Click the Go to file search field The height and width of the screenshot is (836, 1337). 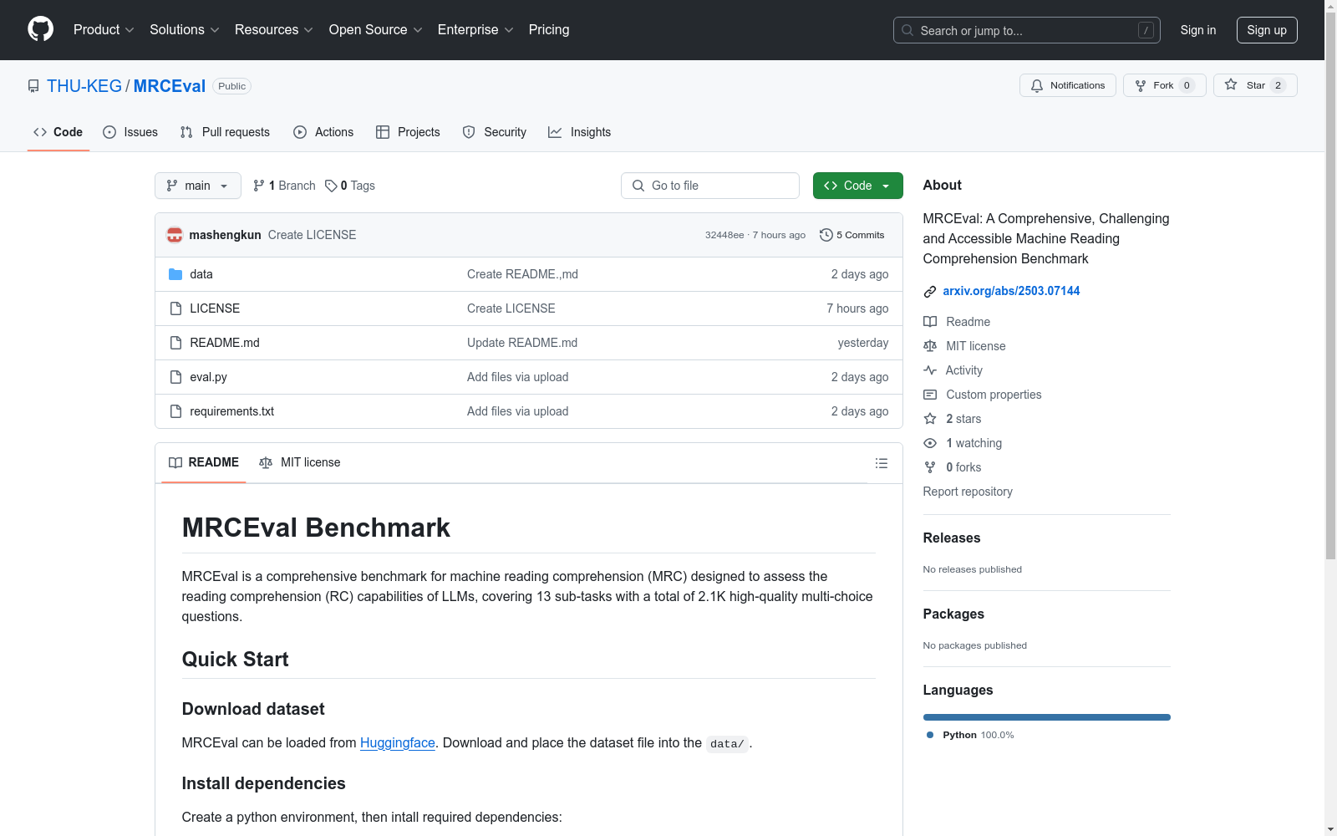[x=710, y=186]
